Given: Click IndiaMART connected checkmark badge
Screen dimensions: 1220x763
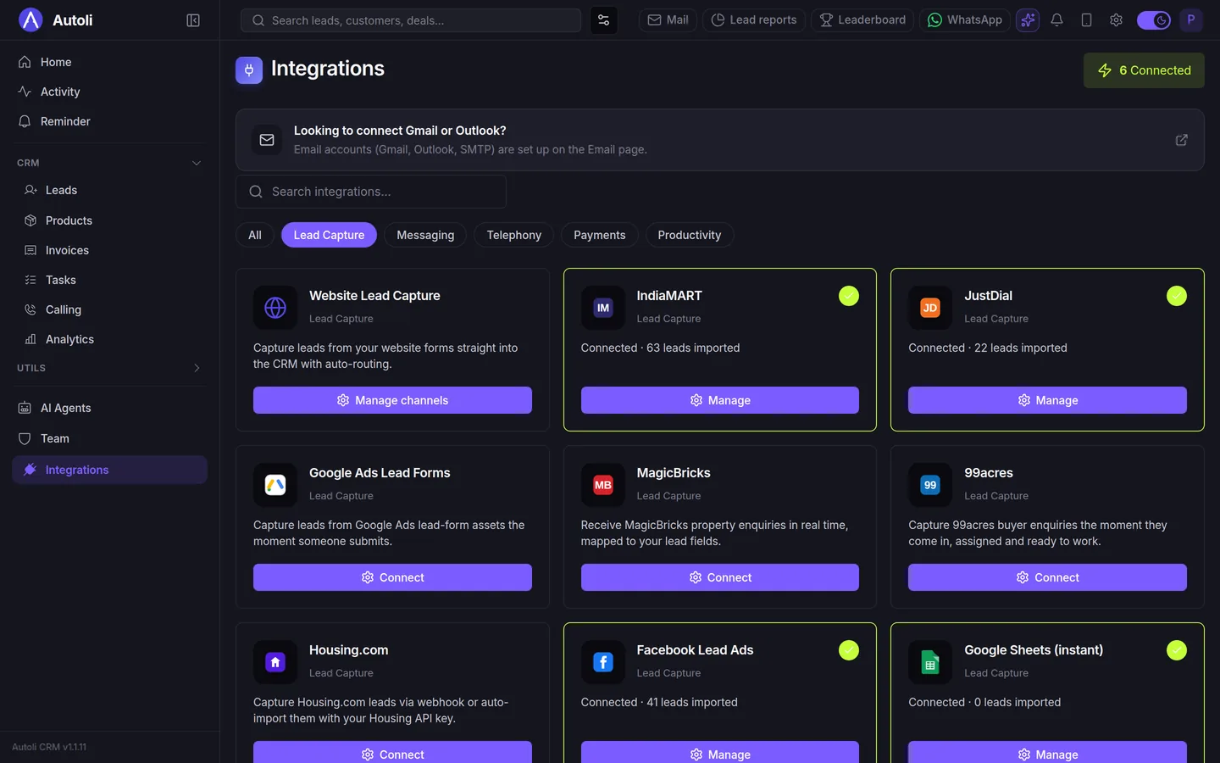Looking at the screenshot, I should (x=849, y=296).
